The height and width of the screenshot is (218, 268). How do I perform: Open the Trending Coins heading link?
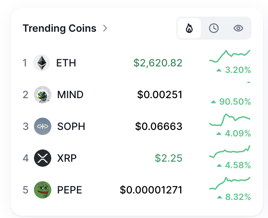coord(59,28)
